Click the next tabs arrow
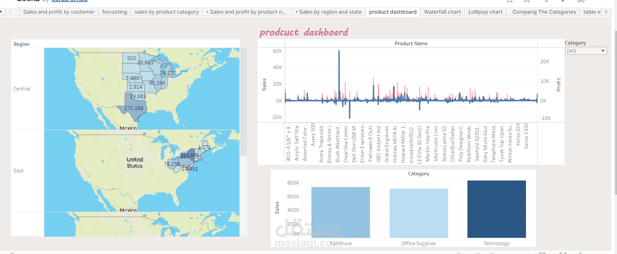Viewport: 617px width, 254px height. click(x=606, y=12)
